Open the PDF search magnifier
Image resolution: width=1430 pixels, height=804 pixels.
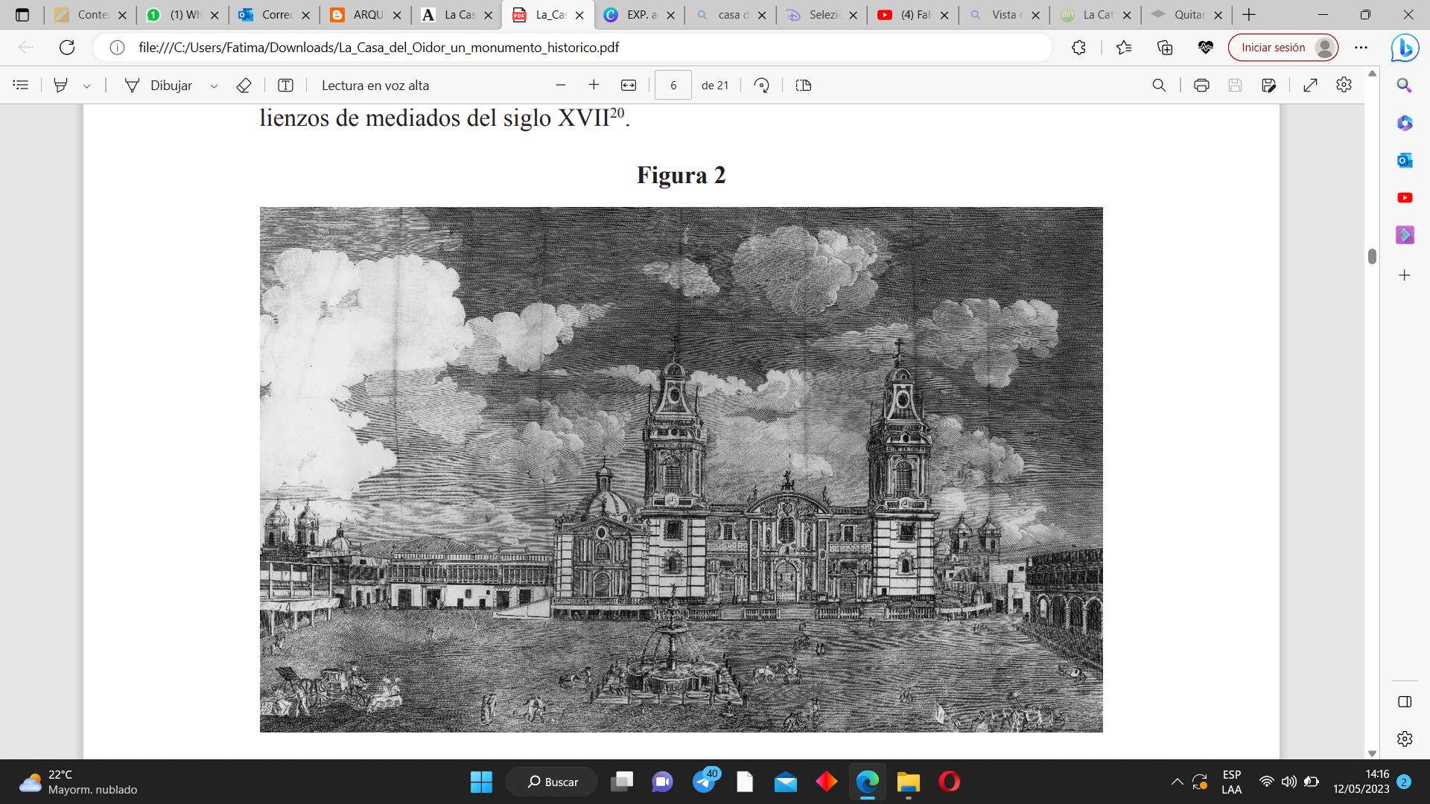pyautogui.click(x=1159, y=86)
